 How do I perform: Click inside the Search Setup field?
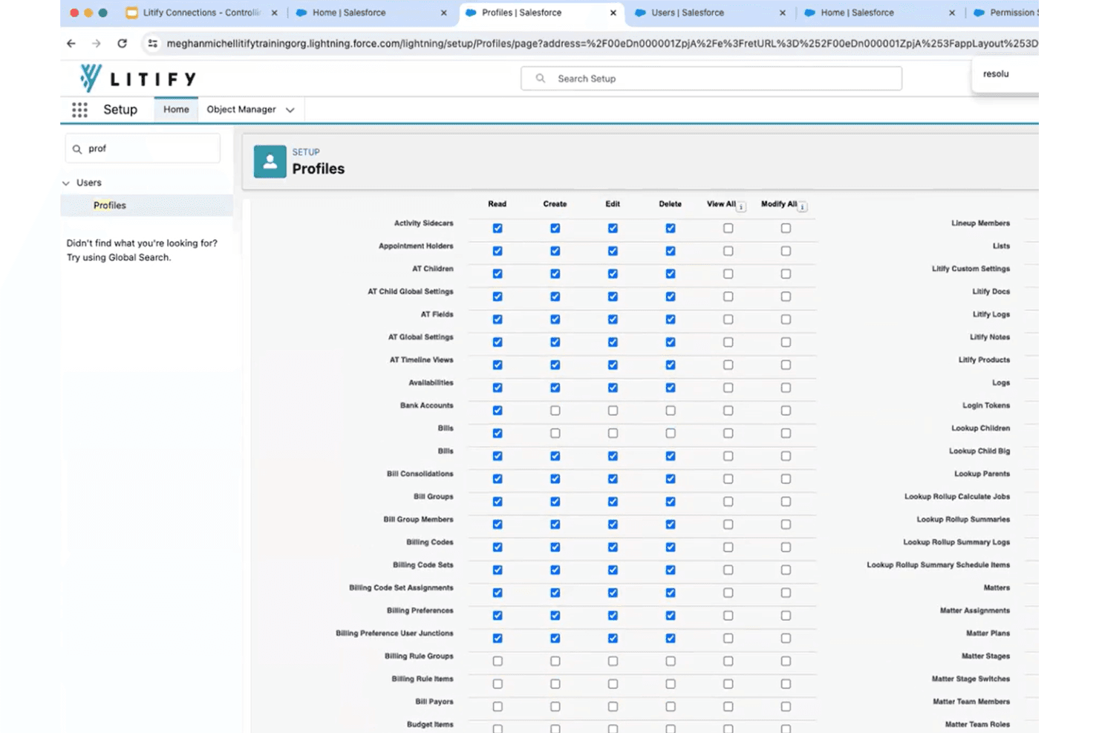[x=711, y=78]
